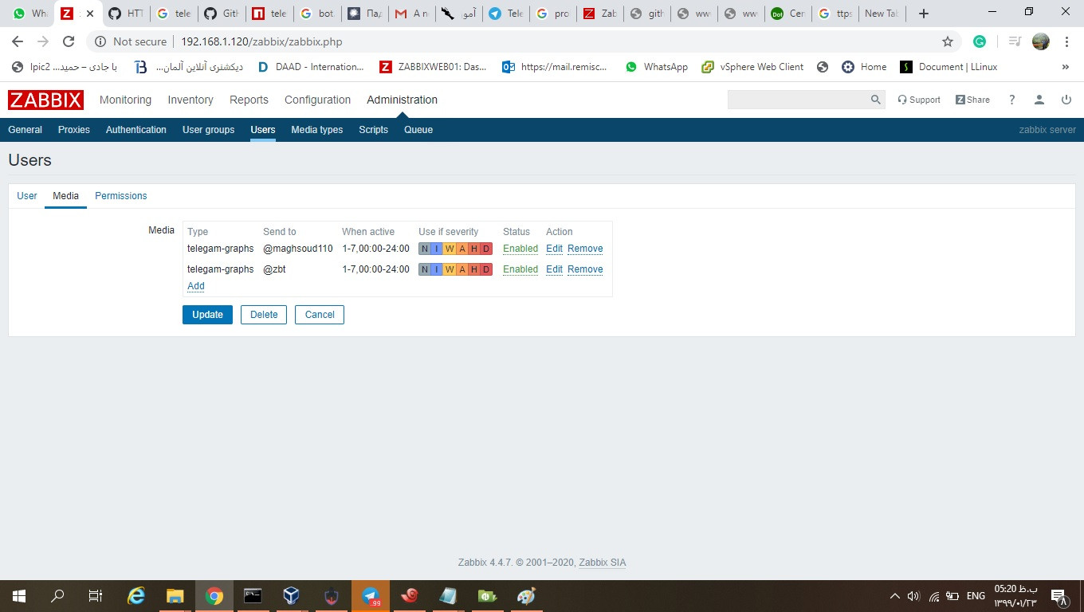
Task: Remove the @zbt media entry
Action: 584,269
